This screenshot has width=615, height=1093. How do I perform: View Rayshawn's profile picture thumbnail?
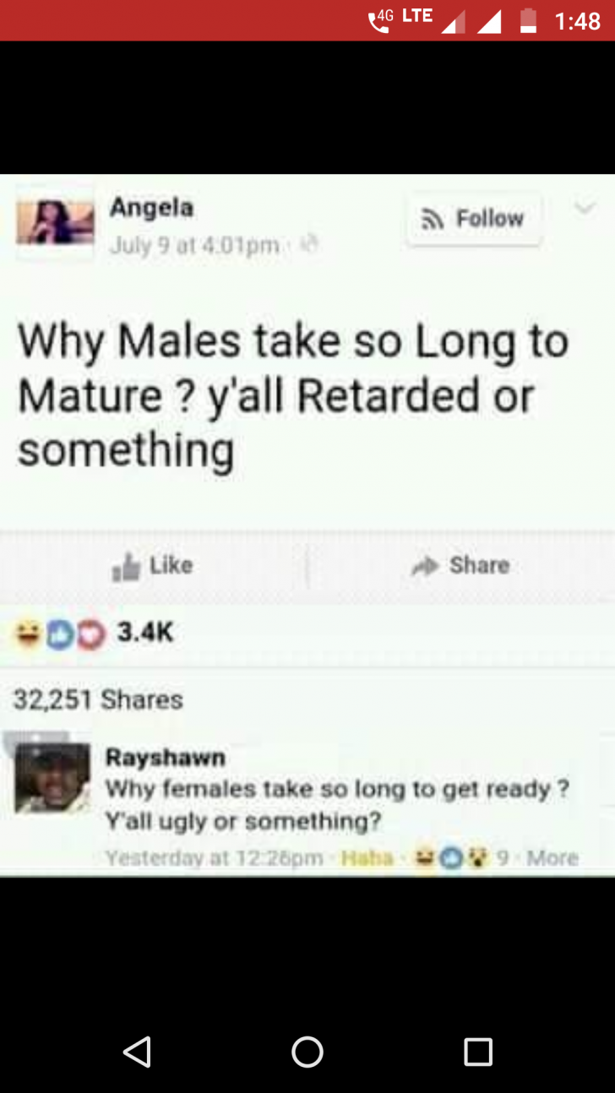click(52, 779)
